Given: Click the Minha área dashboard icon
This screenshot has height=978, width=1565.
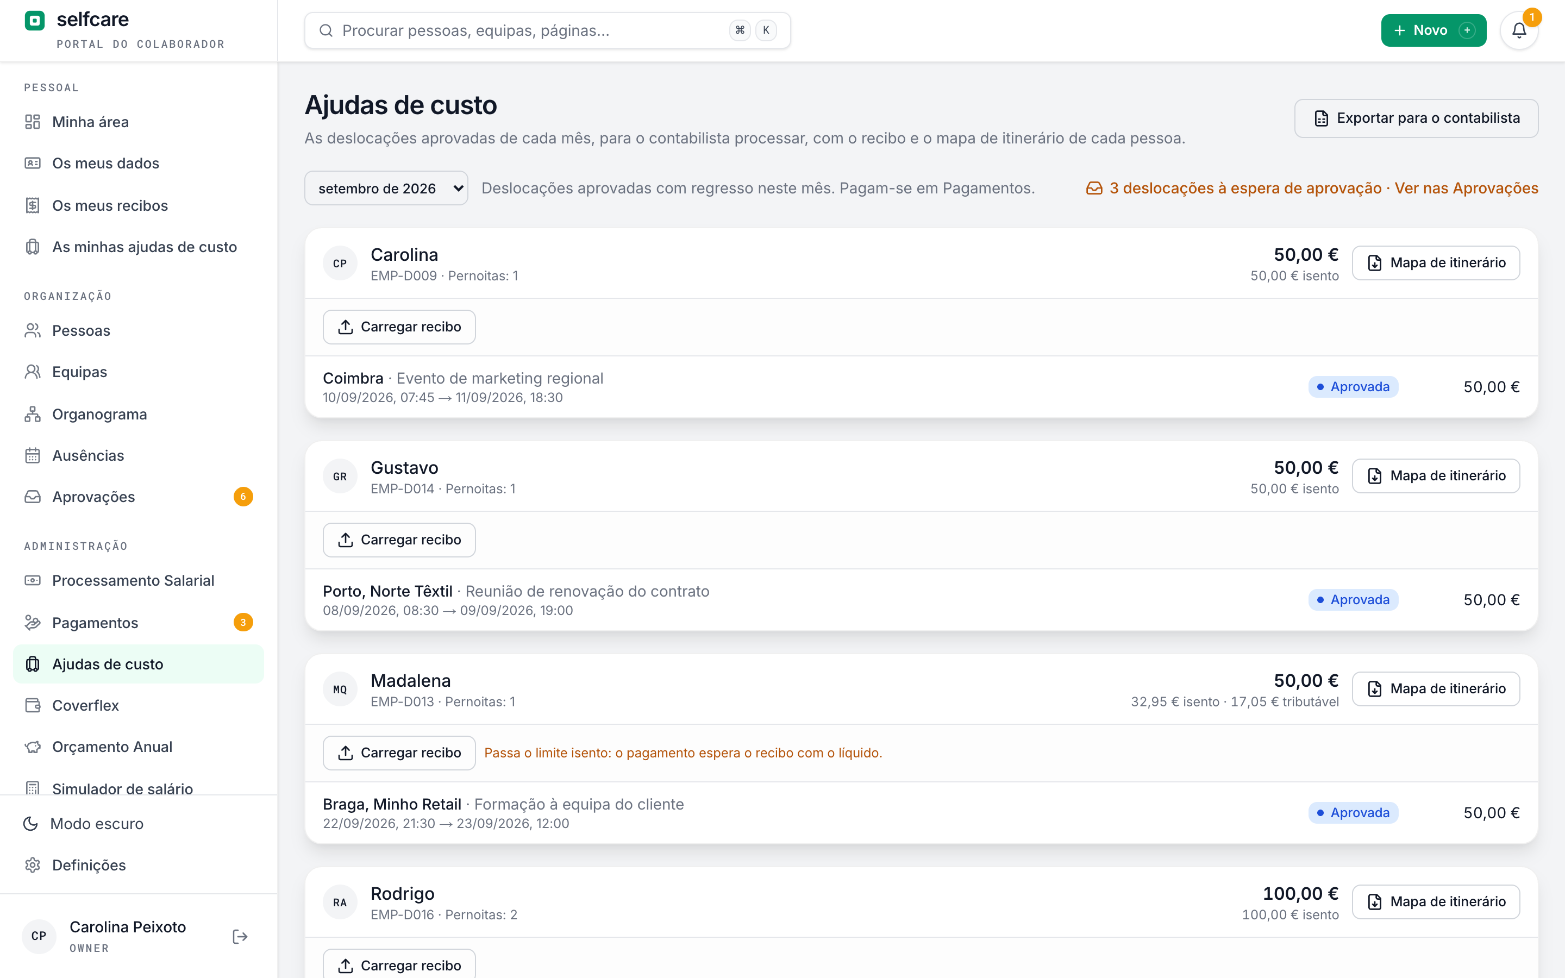Looking at the screenshot, I should 33,122.
